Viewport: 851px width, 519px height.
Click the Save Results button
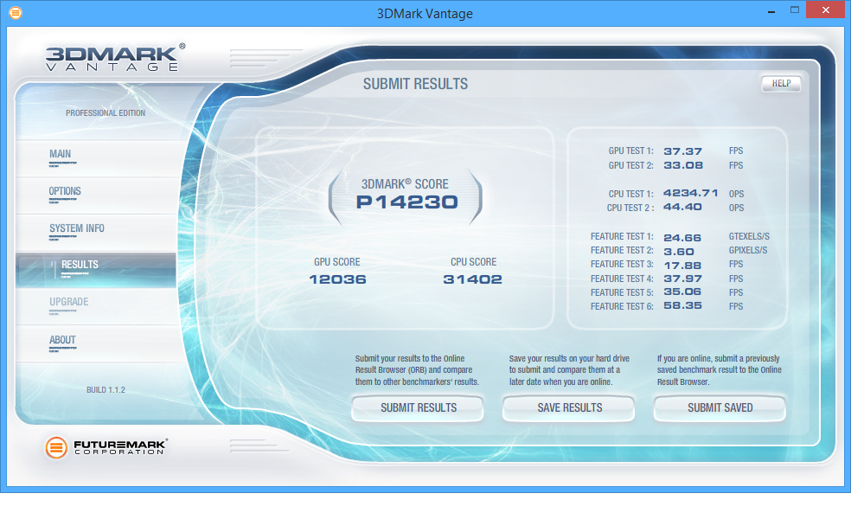coord(569,407)
